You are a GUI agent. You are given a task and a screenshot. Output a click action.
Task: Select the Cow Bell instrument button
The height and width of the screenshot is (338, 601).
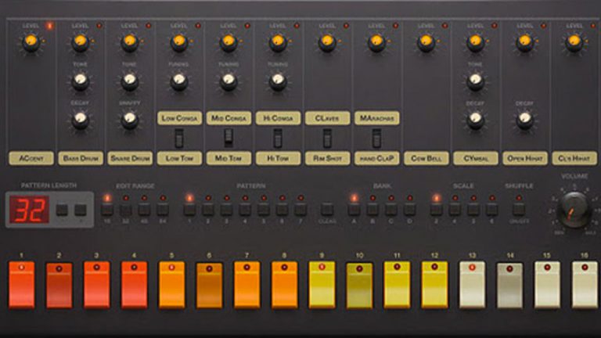click(426, 158)
